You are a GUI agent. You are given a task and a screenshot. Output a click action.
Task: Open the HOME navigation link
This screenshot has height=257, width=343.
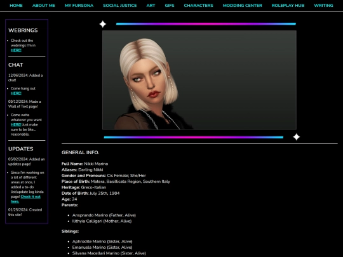tap(16, 6)
